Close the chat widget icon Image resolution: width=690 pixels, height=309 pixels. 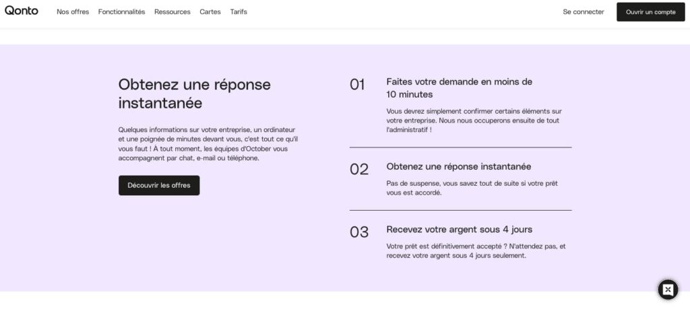pyautogui.click(x=668, y=289)
